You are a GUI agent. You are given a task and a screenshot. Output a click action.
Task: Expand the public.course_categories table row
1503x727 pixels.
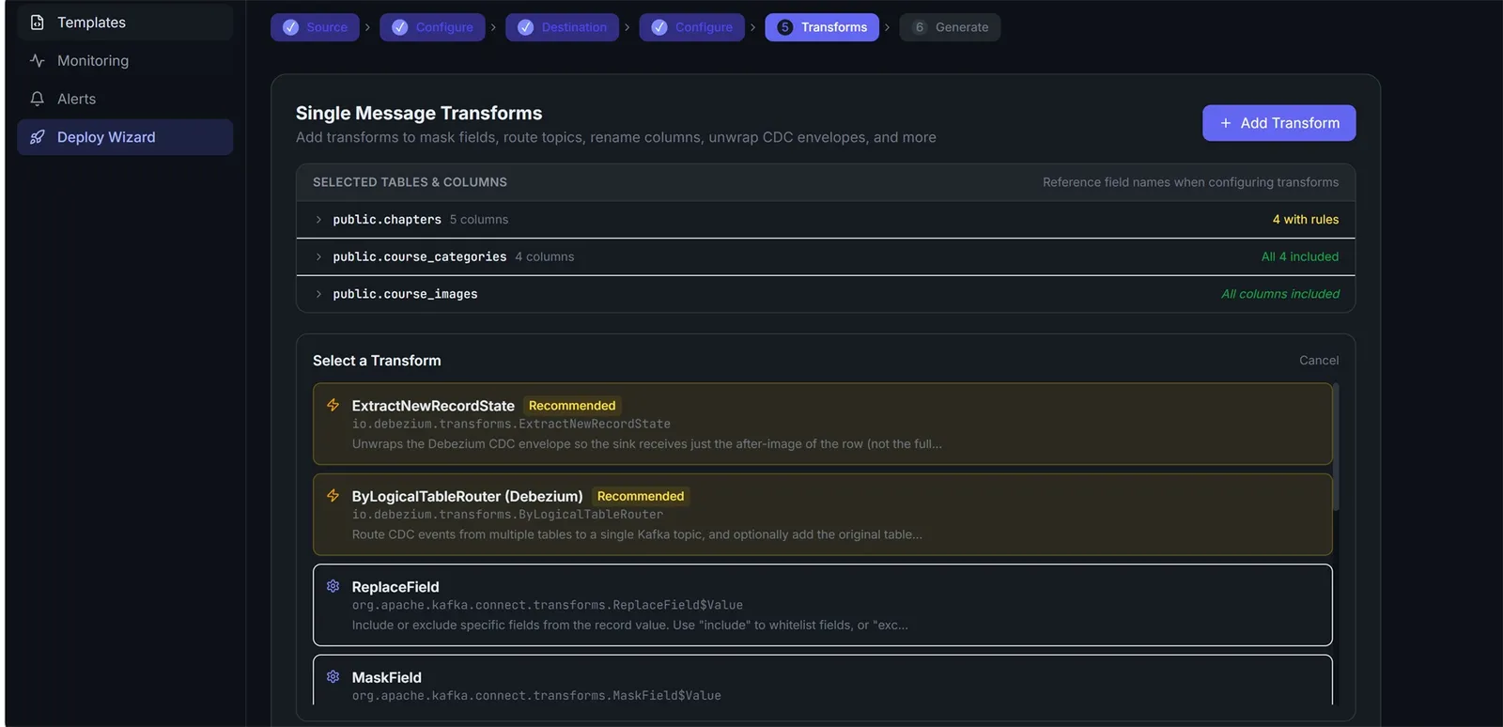coord(826,256)
